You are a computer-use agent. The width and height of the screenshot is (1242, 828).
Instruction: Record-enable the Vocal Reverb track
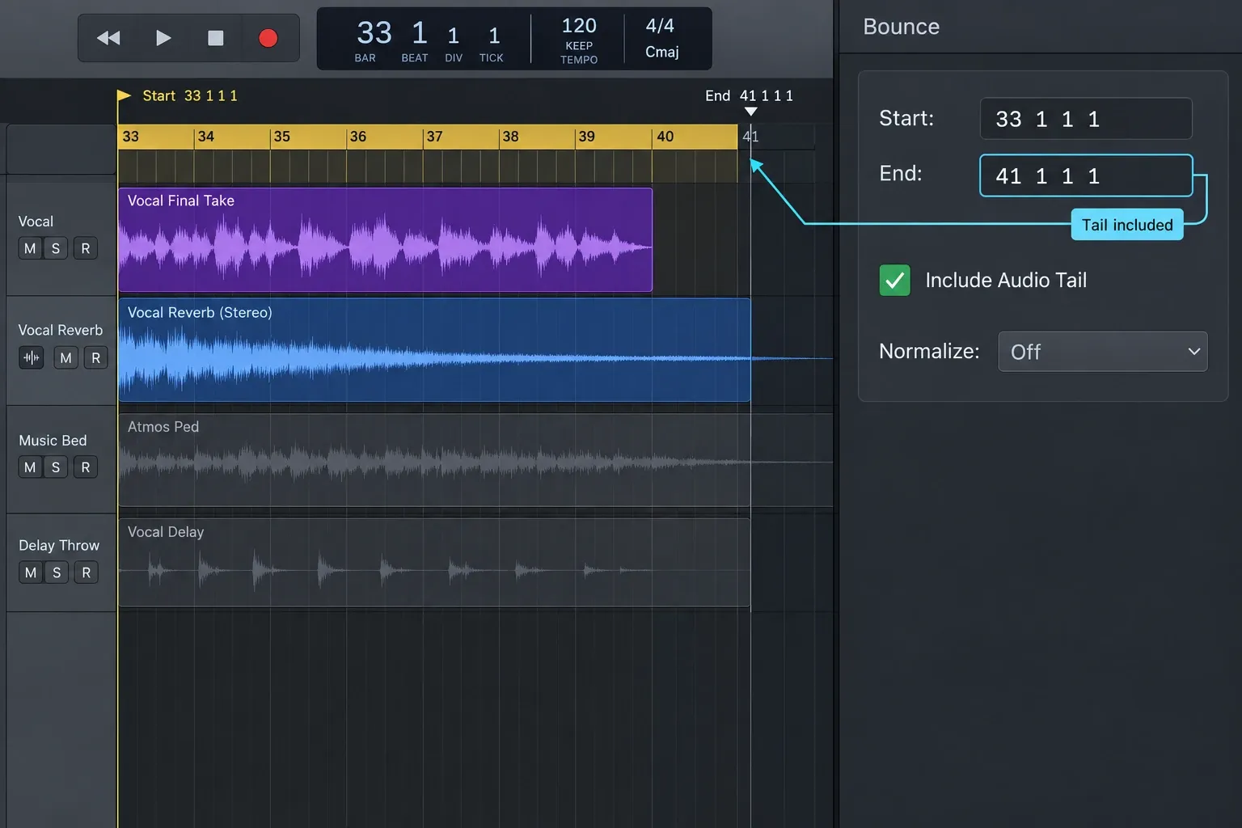coord(96,357)
